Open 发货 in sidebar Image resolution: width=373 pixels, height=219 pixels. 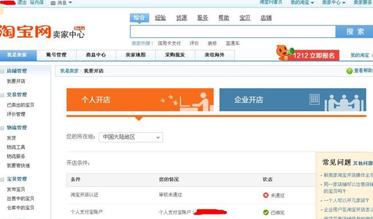[11, 138]
